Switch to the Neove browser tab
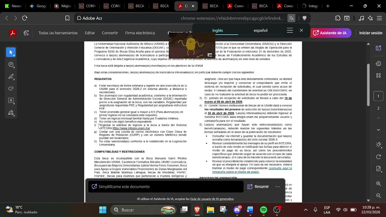 [x=14, y=6]
